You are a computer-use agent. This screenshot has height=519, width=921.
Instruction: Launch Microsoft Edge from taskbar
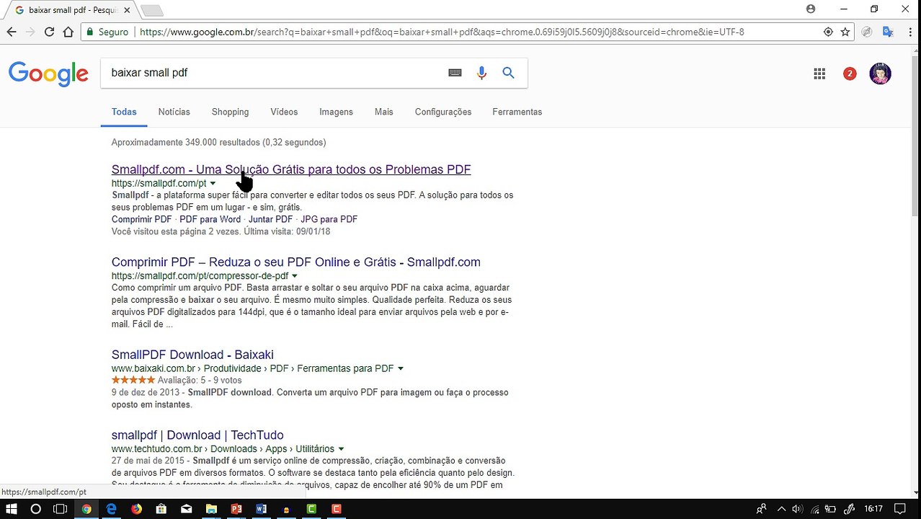pos(111,509)
